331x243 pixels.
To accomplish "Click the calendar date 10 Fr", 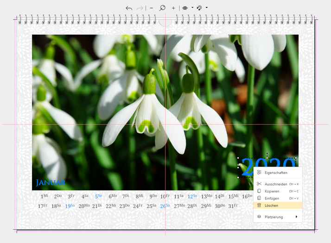I will pyautogui.click(x=165, y=196).
